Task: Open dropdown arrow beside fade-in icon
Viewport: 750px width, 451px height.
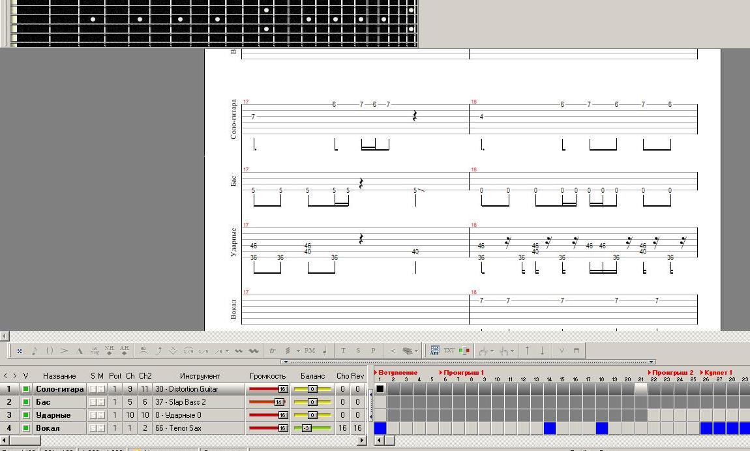Action: (417, 351)
